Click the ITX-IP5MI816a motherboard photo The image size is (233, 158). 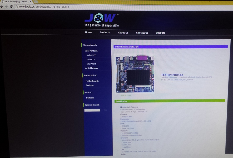pos(135,73)
